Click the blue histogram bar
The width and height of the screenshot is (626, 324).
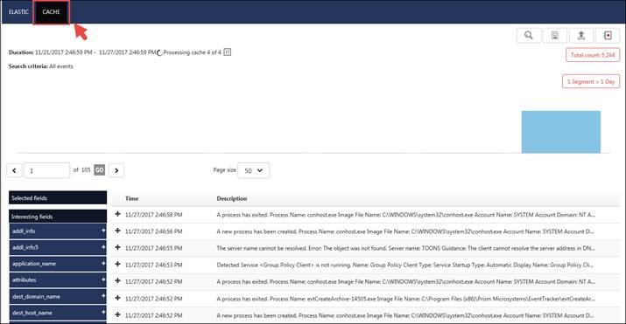[561, 132]
